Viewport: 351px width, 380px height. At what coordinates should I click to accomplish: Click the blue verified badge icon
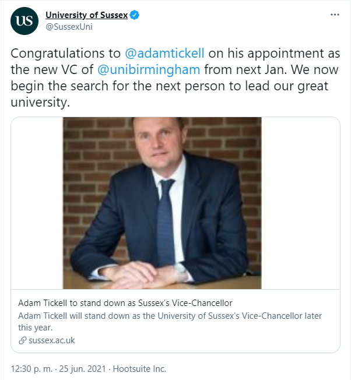[134, 15]
